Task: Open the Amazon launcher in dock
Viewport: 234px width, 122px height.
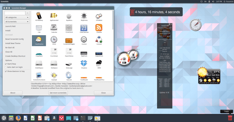Action: click(54, 118)
